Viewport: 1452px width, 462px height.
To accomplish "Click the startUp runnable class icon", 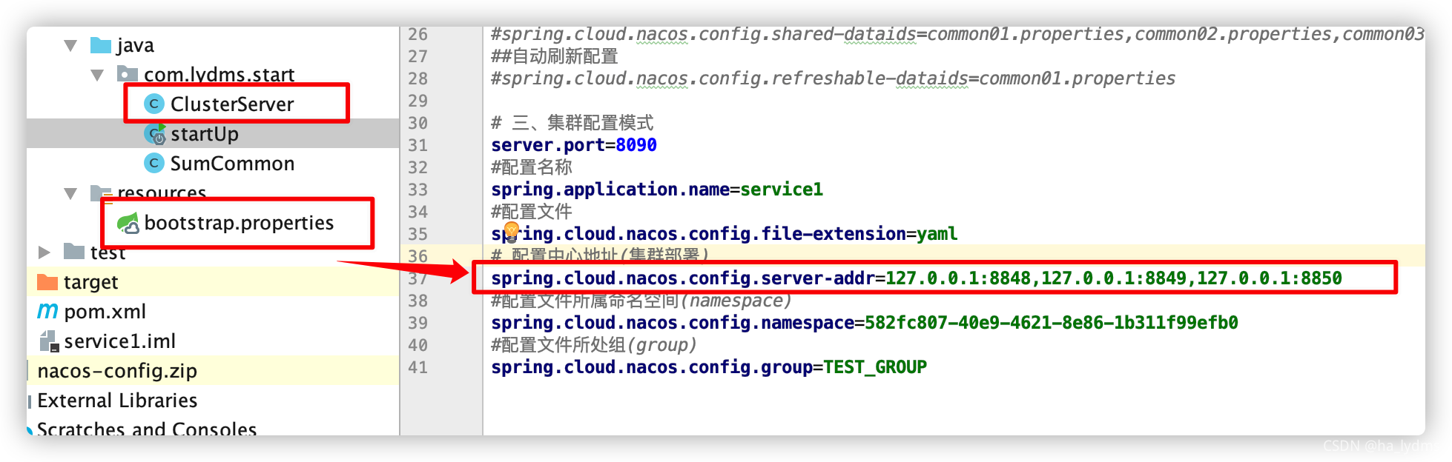I will [155, 134].
